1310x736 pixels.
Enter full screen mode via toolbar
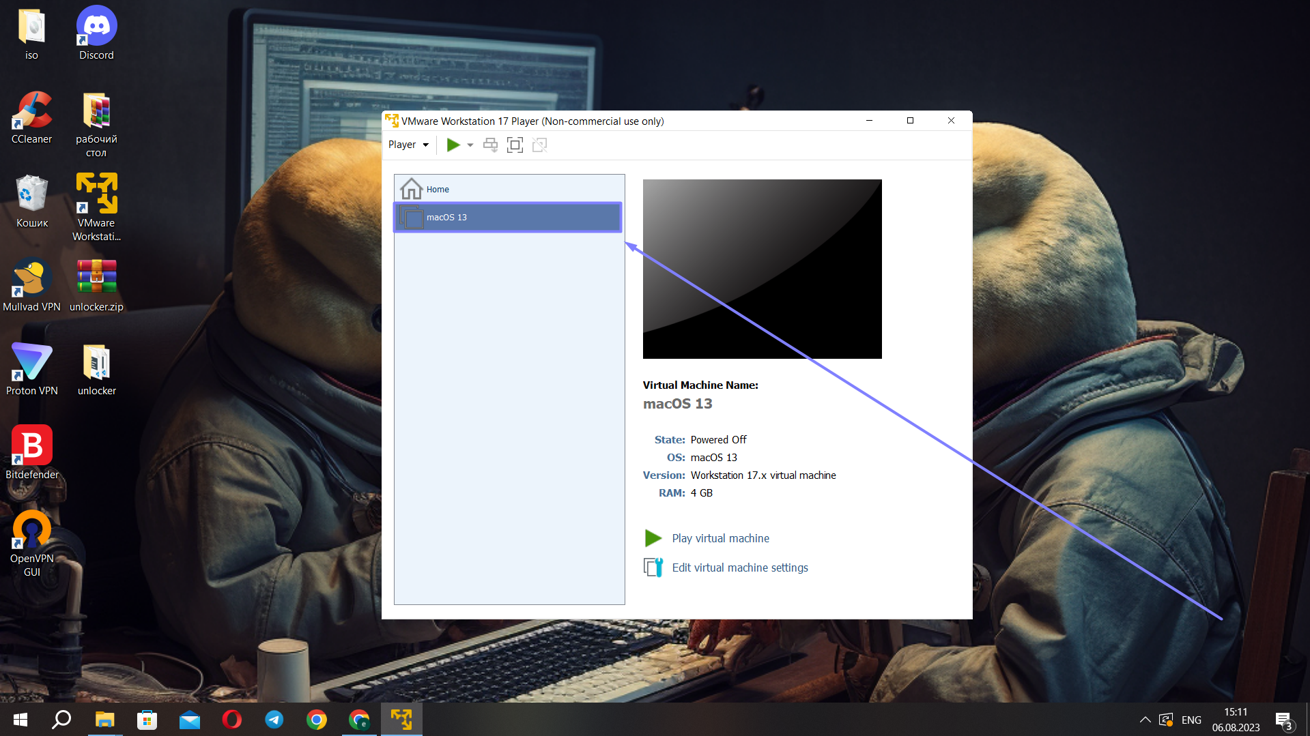point(515,145)
